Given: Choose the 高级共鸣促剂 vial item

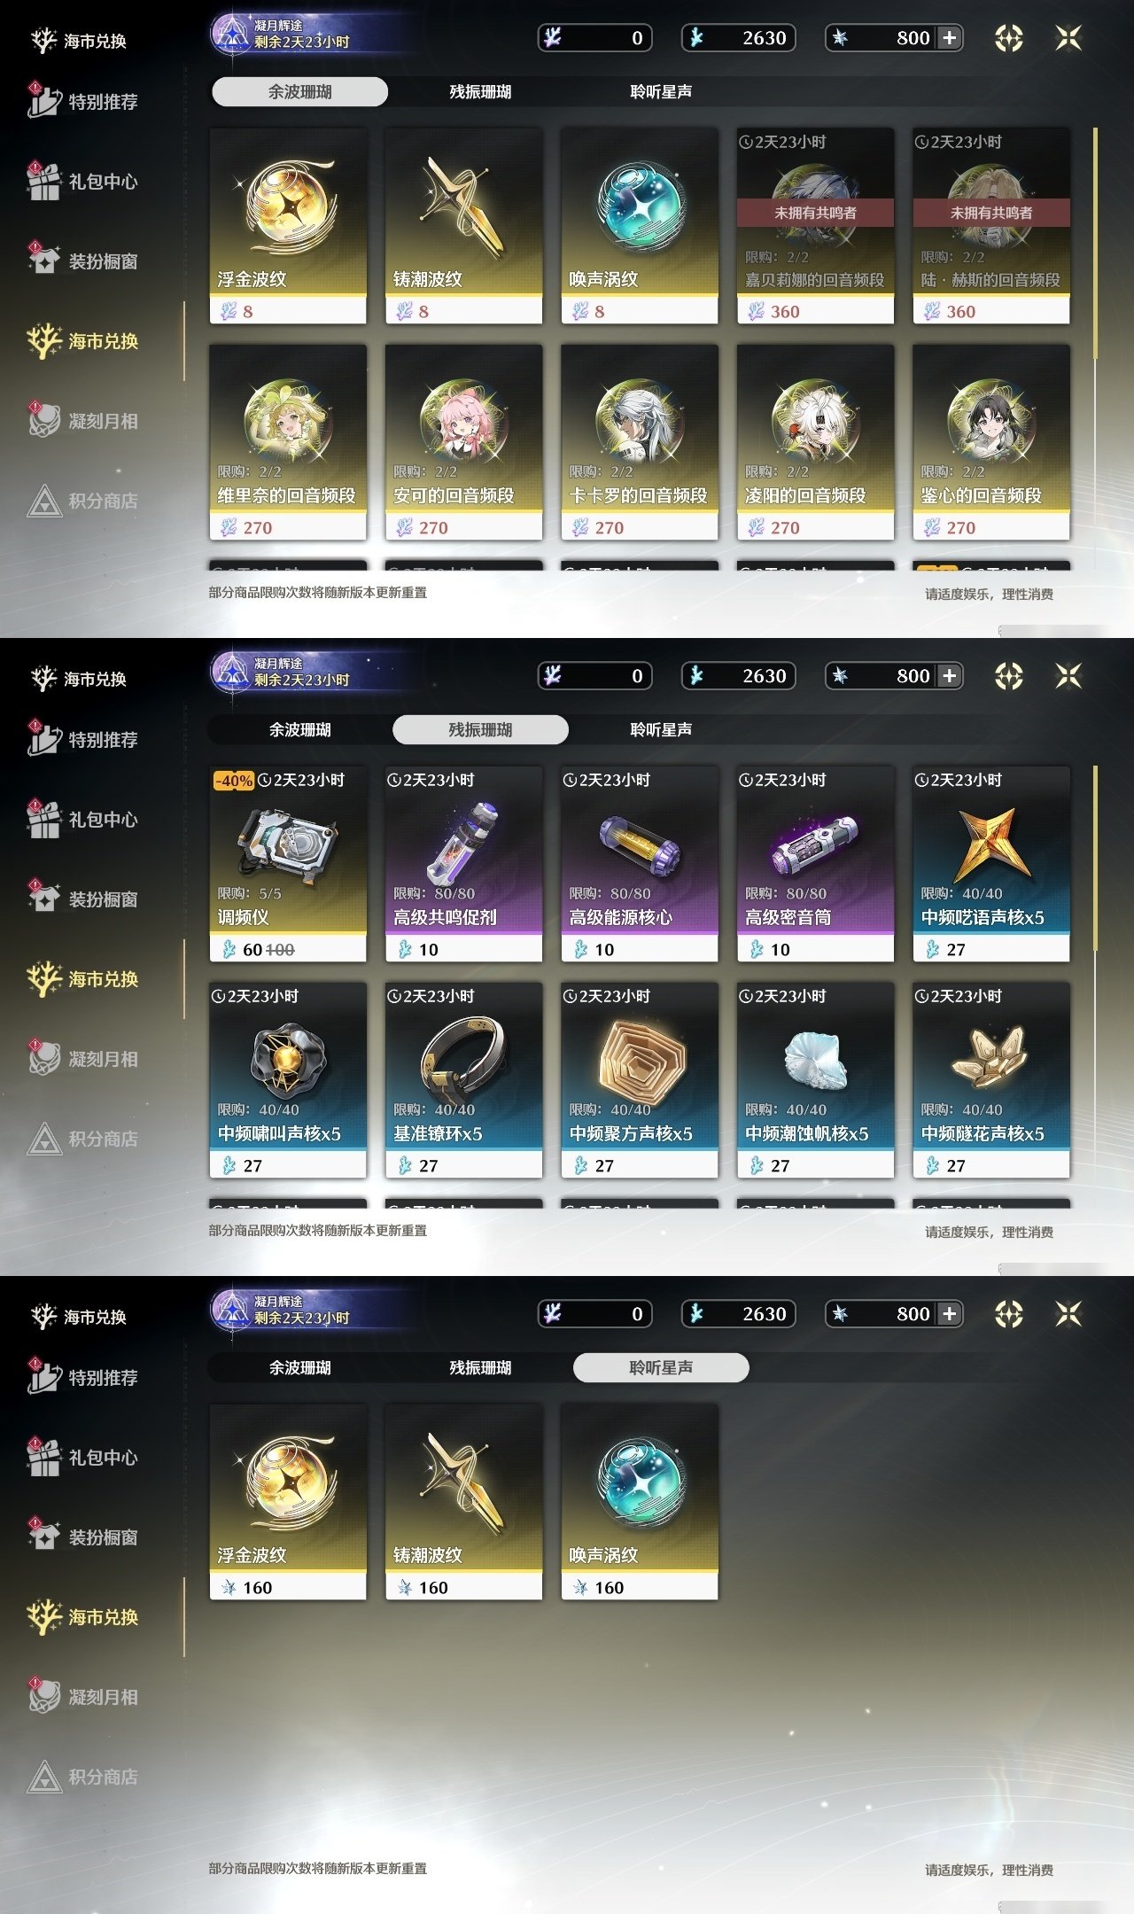Looking at the screenshot, I should coord(463,864).
